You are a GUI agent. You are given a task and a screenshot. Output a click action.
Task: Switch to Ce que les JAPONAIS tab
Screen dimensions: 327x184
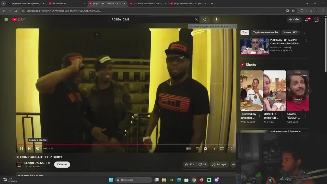point(188,4)
